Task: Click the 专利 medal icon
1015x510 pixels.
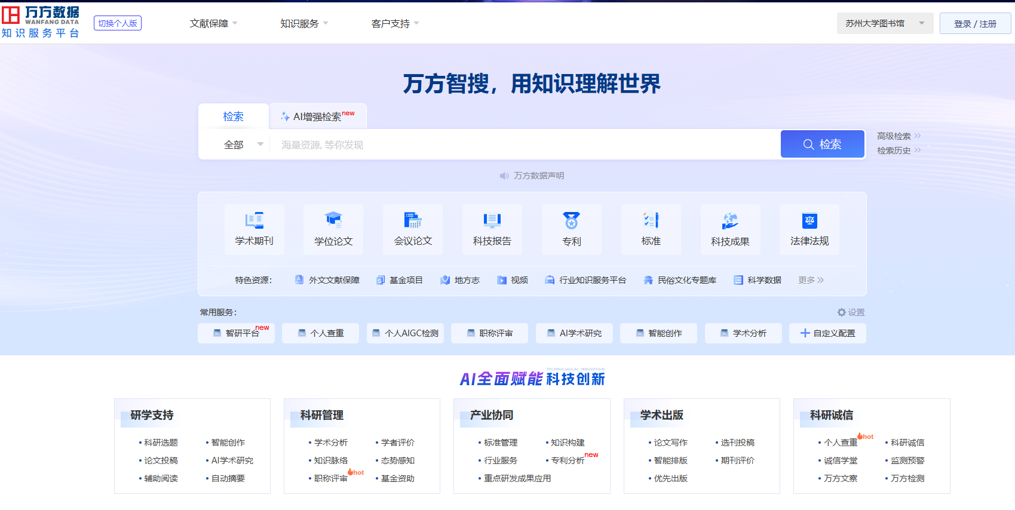Action: pos(571,221)
